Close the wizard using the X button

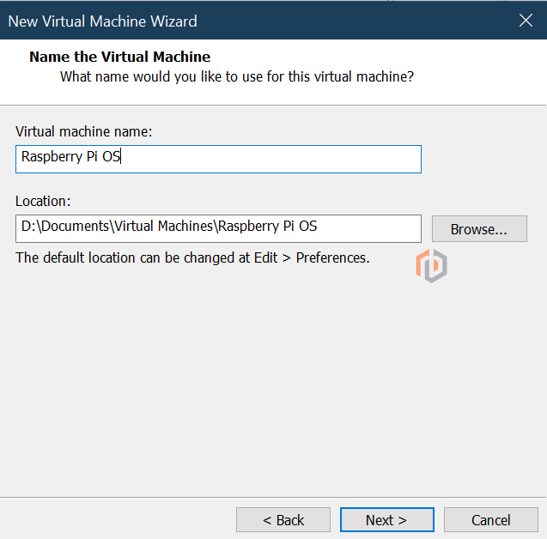[x=526, y=21]
